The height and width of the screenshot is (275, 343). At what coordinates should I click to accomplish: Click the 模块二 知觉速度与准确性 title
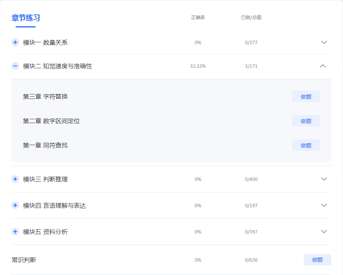click(57, 66)
